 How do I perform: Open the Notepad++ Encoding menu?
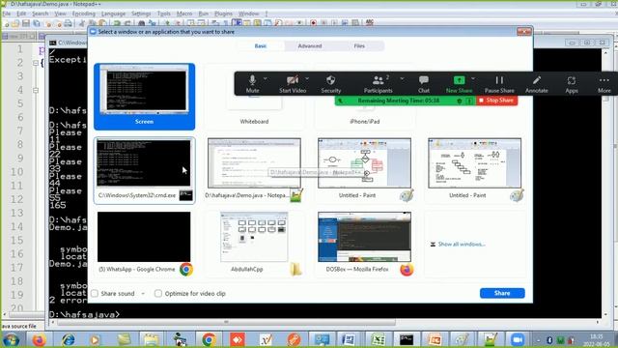click(84, 14)
